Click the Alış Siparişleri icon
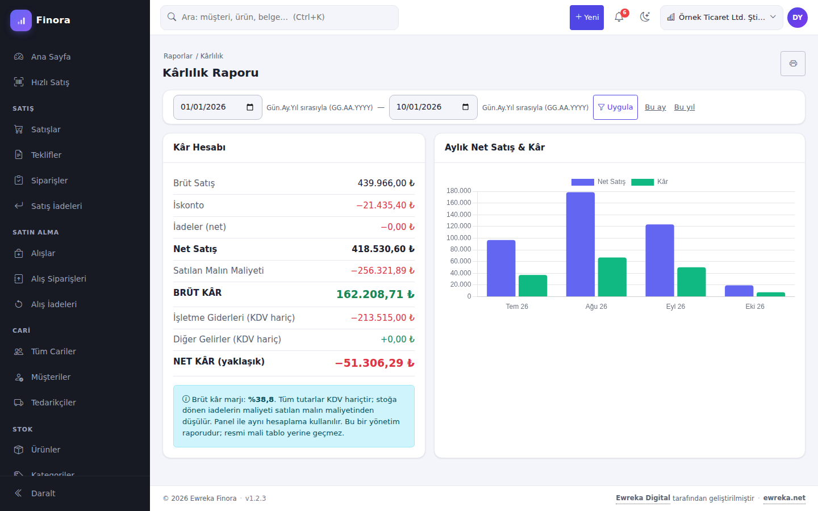The image size is (818, 511). coord(19,279)
